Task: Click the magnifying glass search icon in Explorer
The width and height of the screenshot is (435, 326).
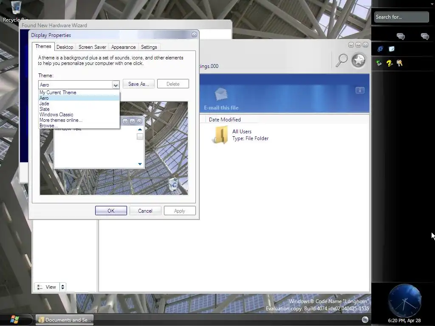Action: click(x=342, y=60)
